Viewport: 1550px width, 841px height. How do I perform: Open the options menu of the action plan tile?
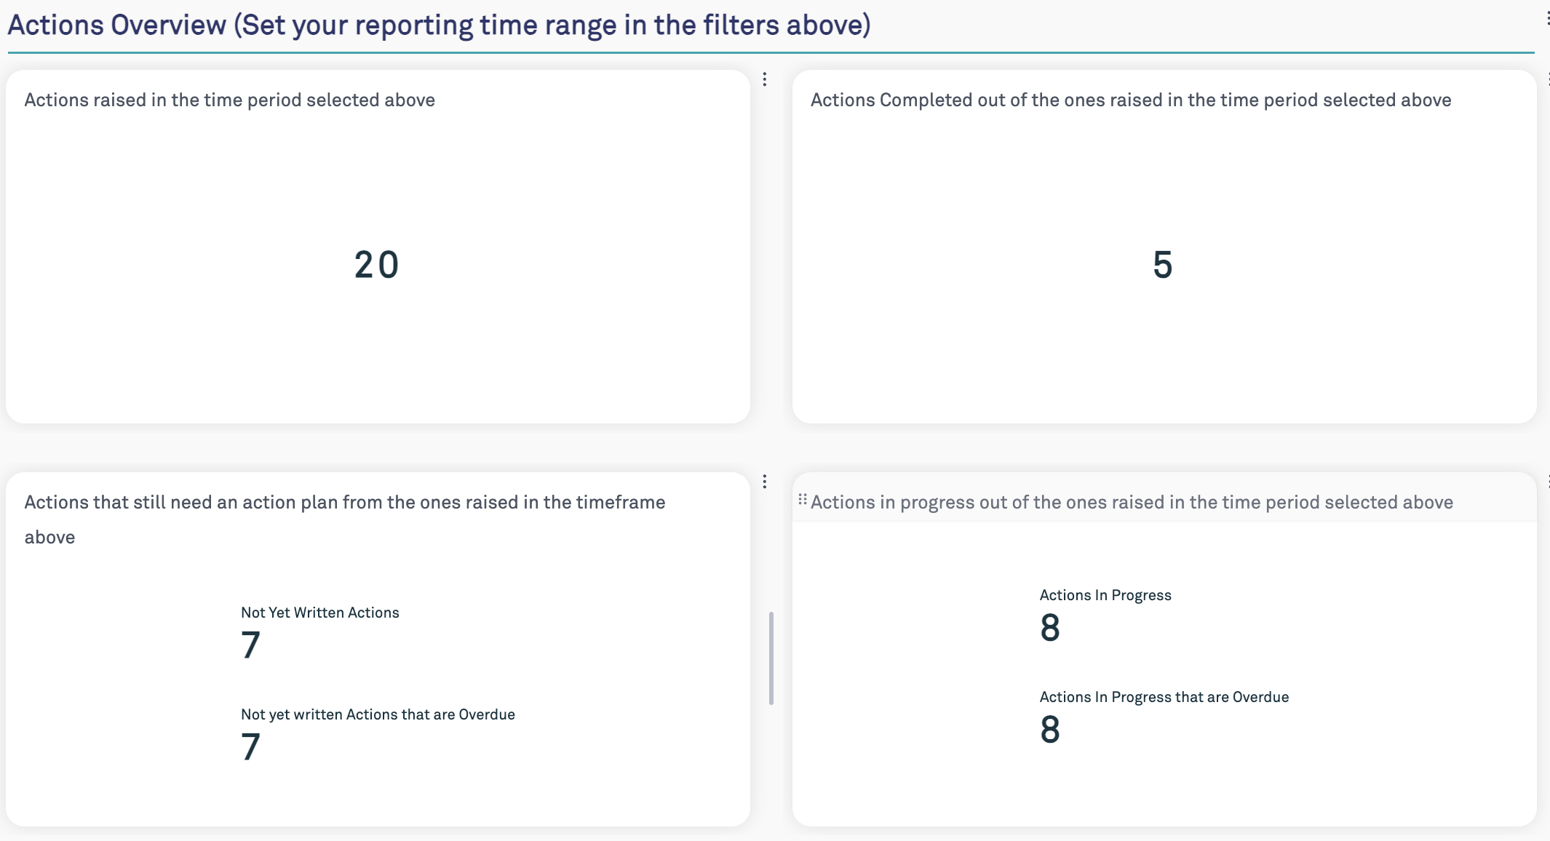(764, 482)
